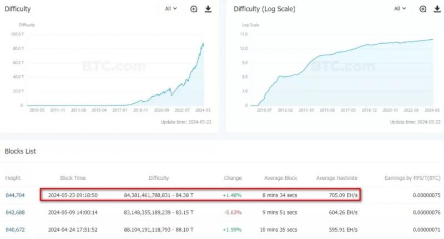Click hashrate 705.09 EH/s
Viewport: 444px width, 239px height.
[x=343, y=195]
